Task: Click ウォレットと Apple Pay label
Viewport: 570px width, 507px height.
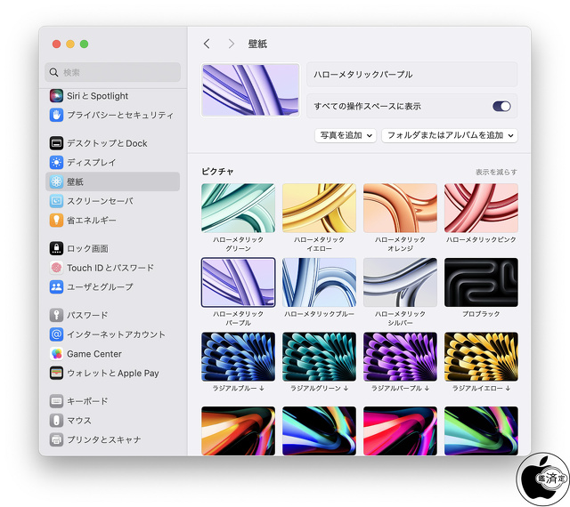Action: click(113, 374)
